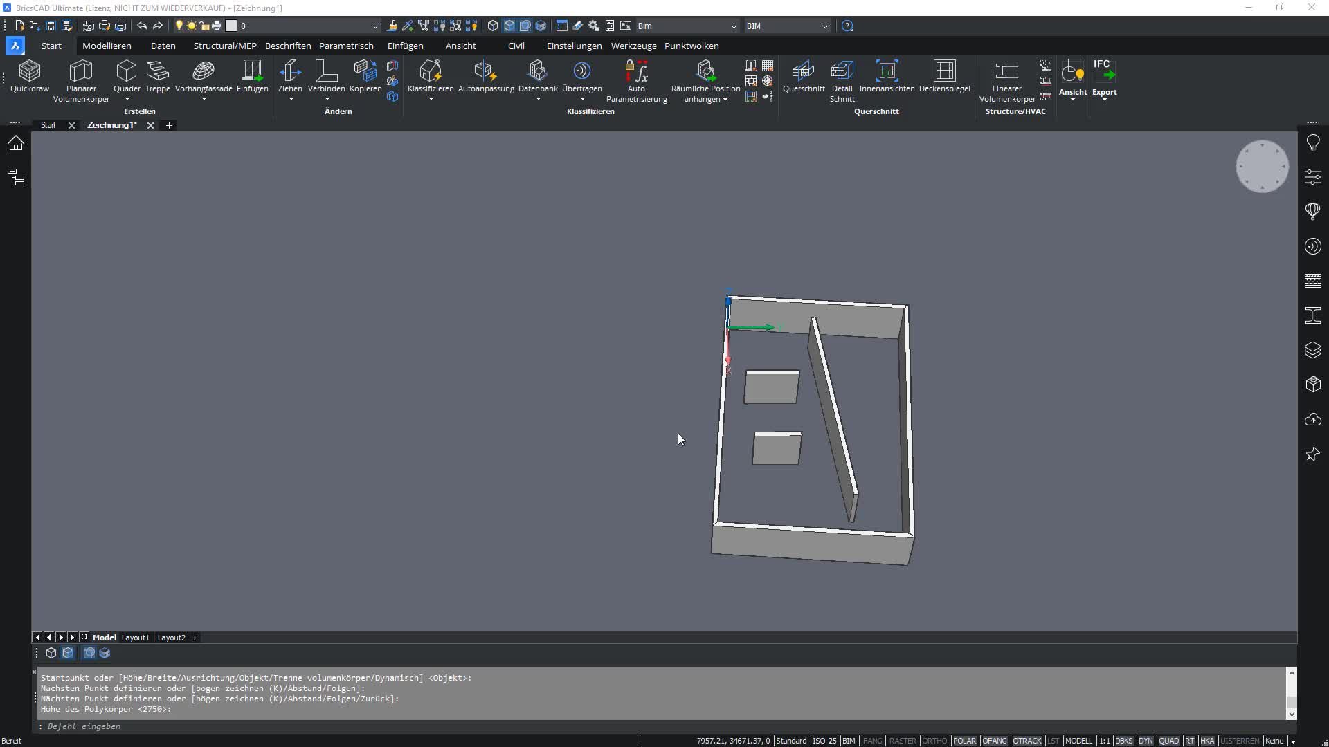This screenshot has height=747, width=1329.
Task: Open the Modellieren ribbon tab
Action: [x=107, y=46]
